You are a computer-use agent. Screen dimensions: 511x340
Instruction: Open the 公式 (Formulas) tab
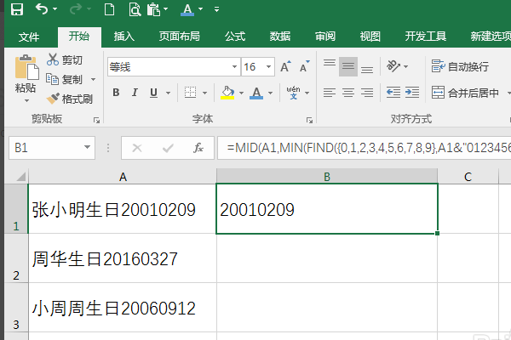point(235,37)
